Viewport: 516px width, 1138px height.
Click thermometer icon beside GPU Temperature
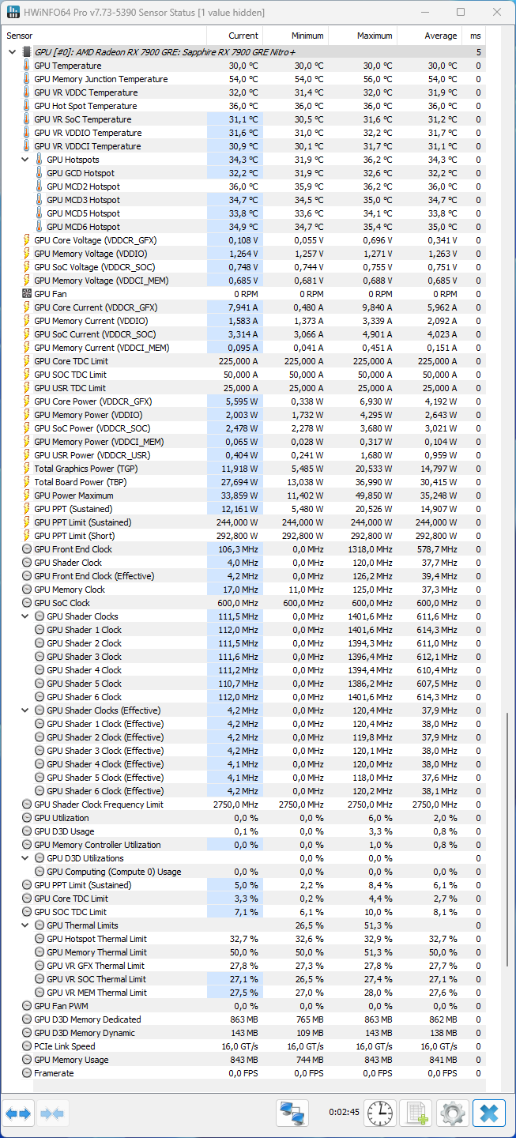(x=27, y=66)
